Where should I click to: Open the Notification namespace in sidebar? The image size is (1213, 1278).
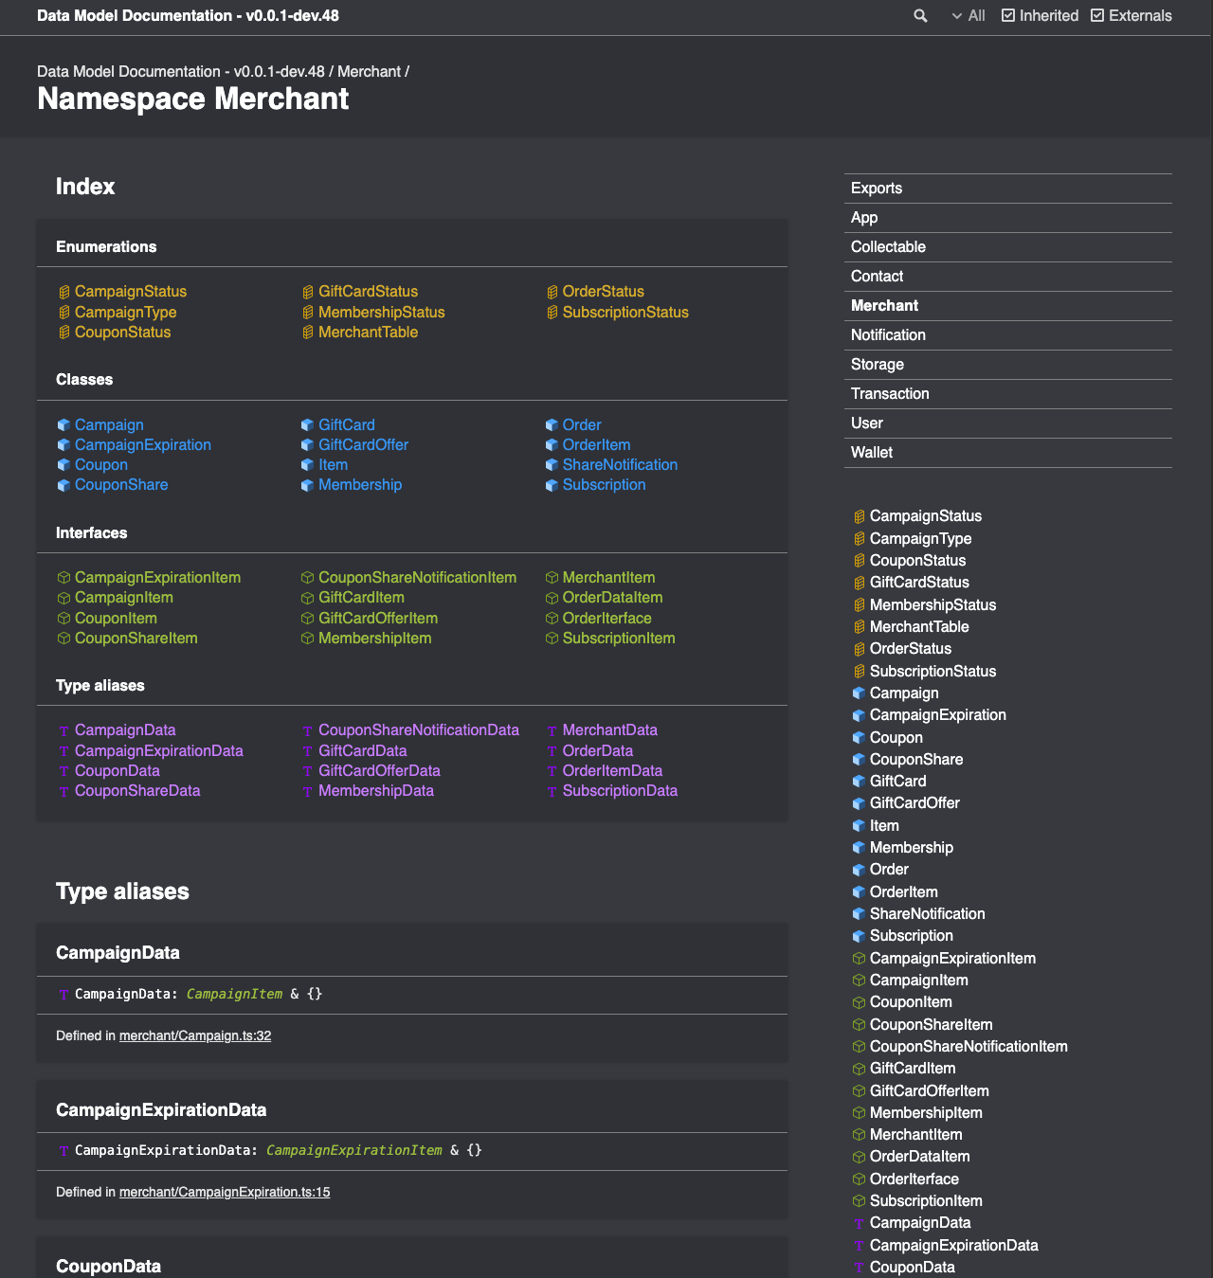click(x=1008, y=335)
